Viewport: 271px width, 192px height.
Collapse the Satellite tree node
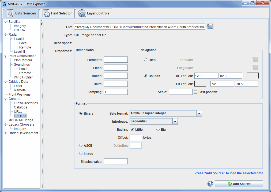click(x=5, y=22)
